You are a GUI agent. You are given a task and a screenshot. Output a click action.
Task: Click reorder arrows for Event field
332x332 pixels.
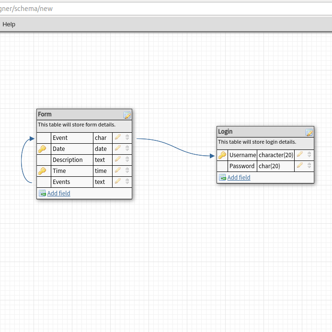point(127,137)
